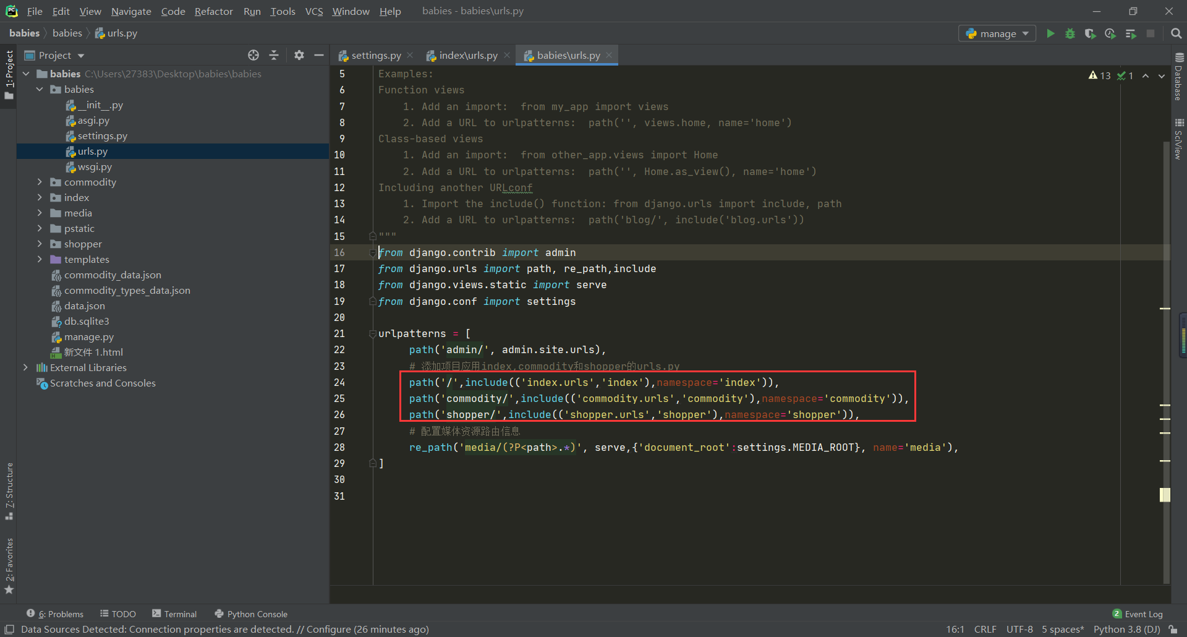Screen dimensions: 1187x637
Task: Toggle the 1: Project side tab
Action: (9, 74)
